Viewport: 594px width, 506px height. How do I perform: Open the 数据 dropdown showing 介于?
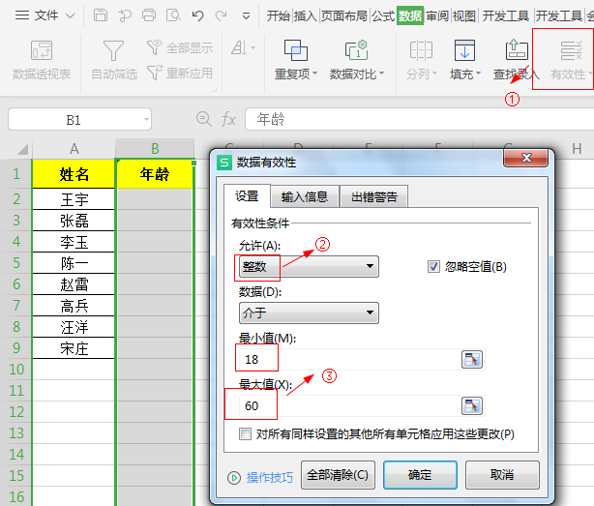pos(309,313)
